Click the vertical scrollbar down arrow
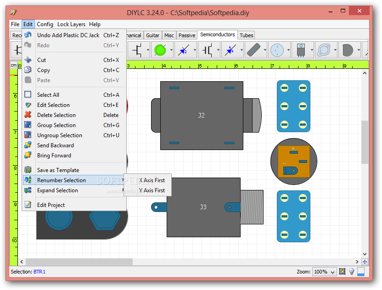Image resolution: width=382 pixels, height=290 pixels. click(365, 254)
